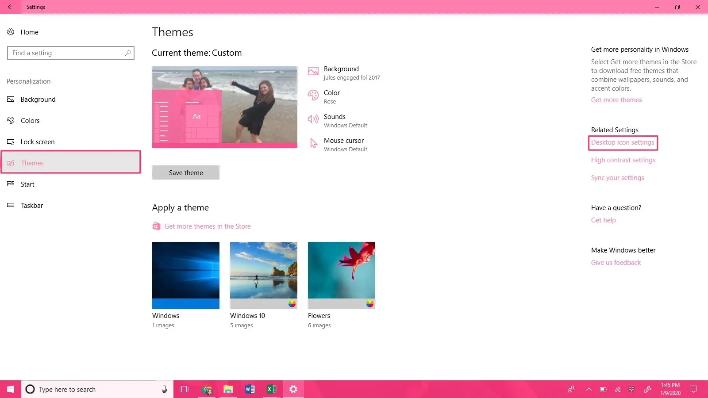Click the "Apply a theme" heading

point(181,207)
